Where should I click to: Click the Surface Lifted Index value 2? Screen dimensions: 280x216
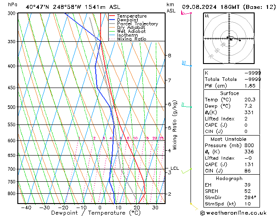click(246, 119)
